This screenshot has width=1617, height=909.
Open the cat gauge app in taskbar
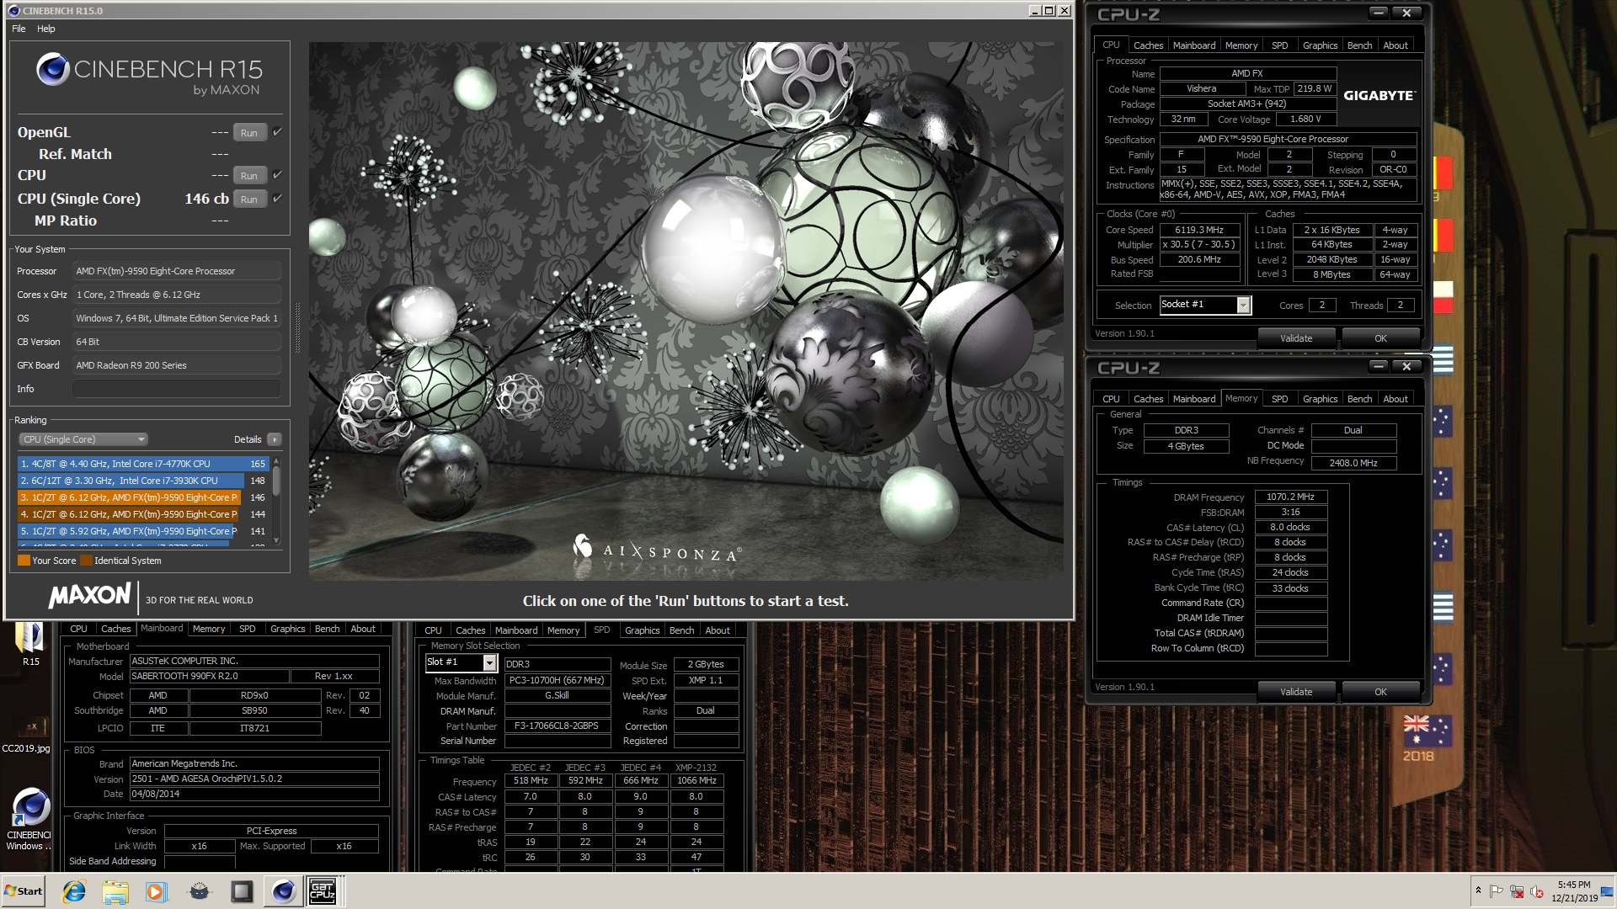click(x=199, y=891)
